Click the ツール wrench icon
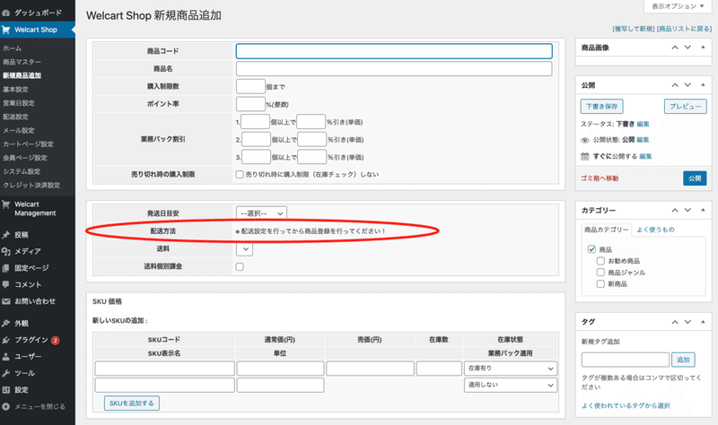This screenshot has height=425, width=718. pos(6,373)
